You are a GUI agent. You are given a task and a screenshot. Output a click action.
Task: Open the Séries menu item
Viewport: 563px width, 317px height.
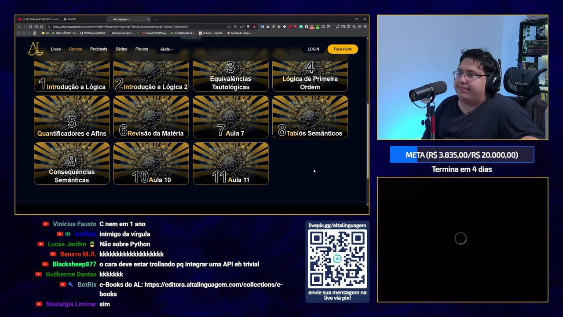click(x=121, y=49)
